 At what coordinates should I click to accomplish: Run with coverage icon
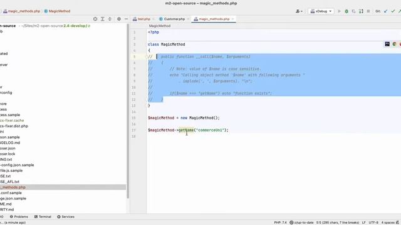tap(353, 11)
